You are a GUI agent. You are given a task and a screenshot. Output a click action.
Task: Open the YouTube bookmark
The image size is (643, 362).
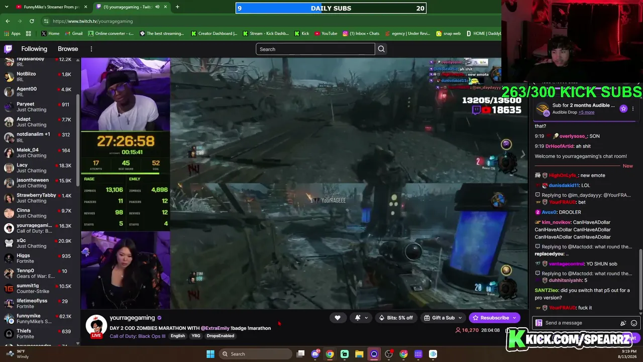tap(326, 34)
